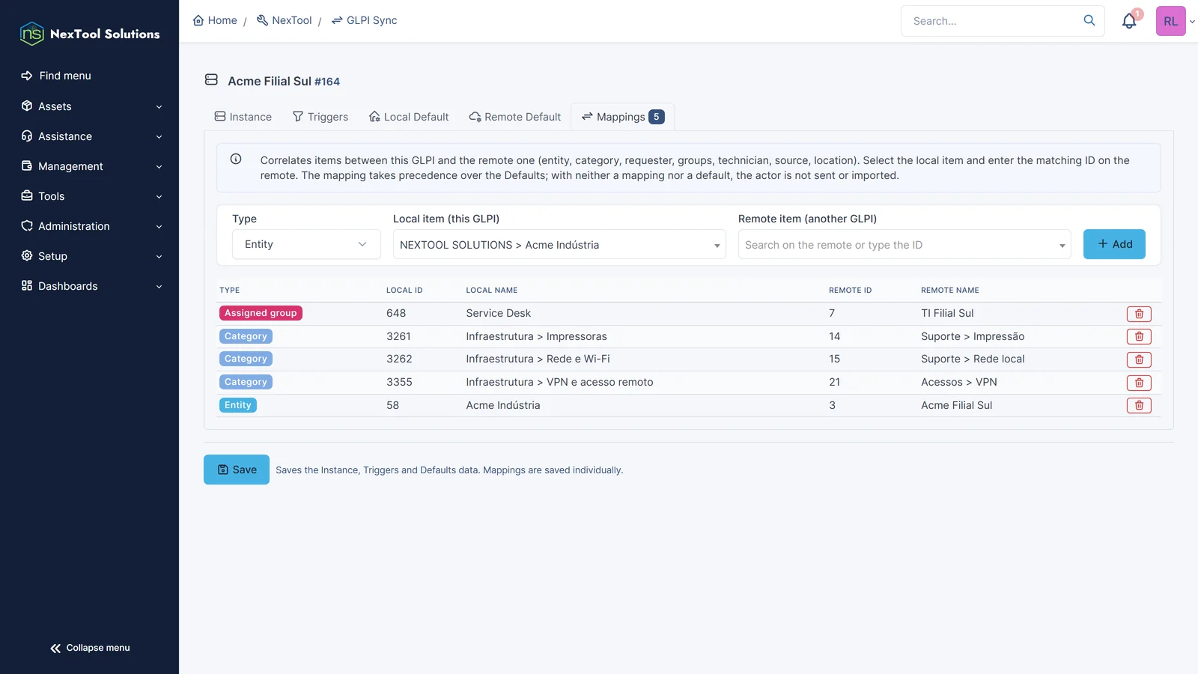1198x674 pixels.
Task: Open the Remote Default tab
Action: 515,117
